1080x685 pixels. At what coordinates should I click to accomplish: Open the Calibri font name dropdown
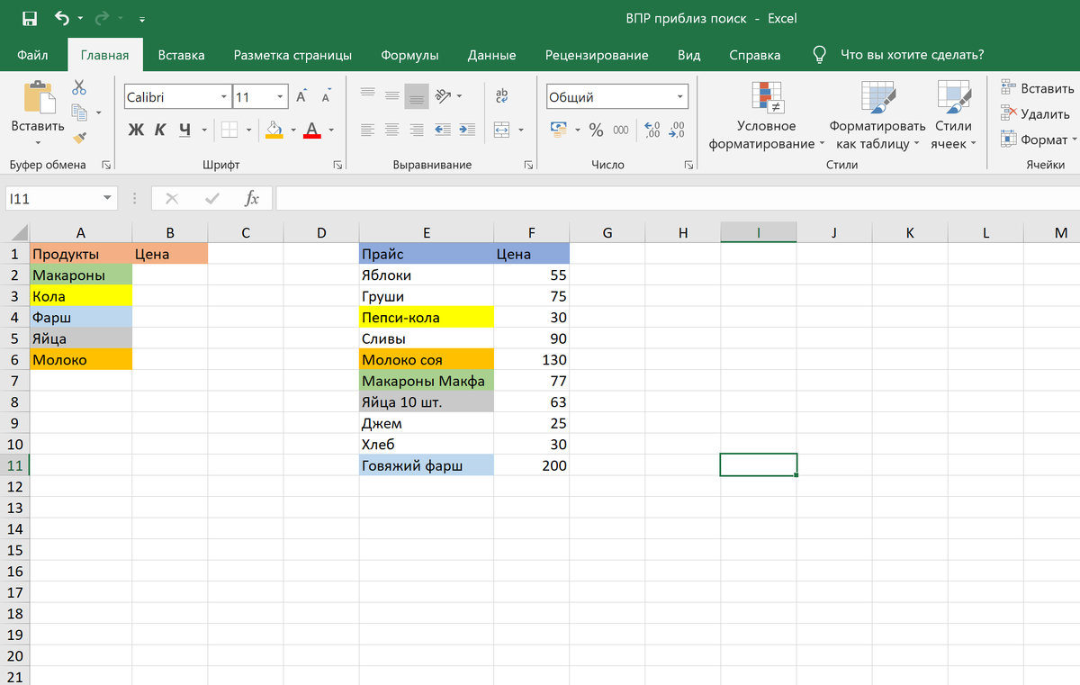[x=224, y=97]
